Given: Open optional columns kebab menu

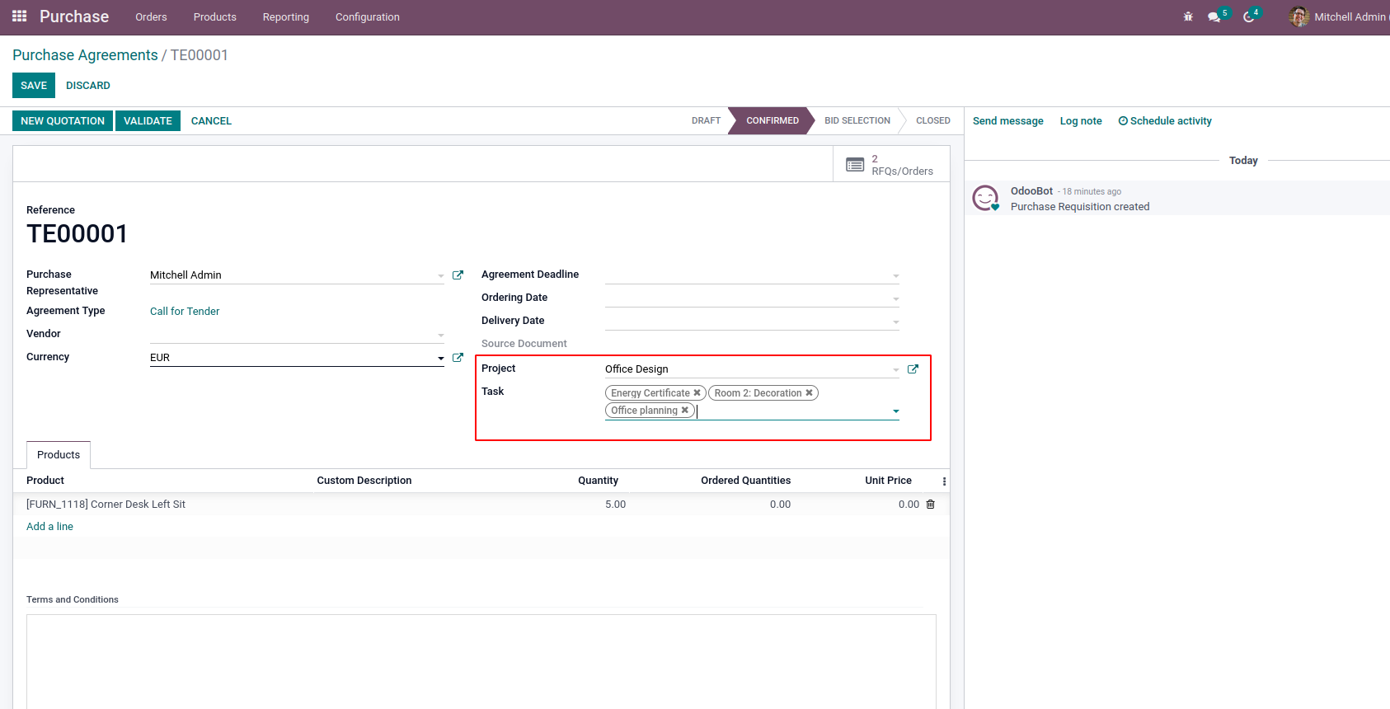Looking at the screenshot, I should click(944, 481).
